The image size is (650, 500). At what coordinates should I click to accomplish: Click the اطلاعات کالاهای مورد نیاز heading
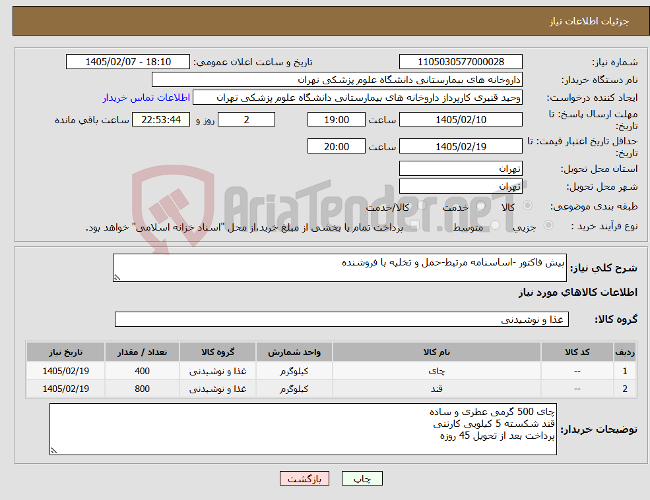(x=578, y=292)
